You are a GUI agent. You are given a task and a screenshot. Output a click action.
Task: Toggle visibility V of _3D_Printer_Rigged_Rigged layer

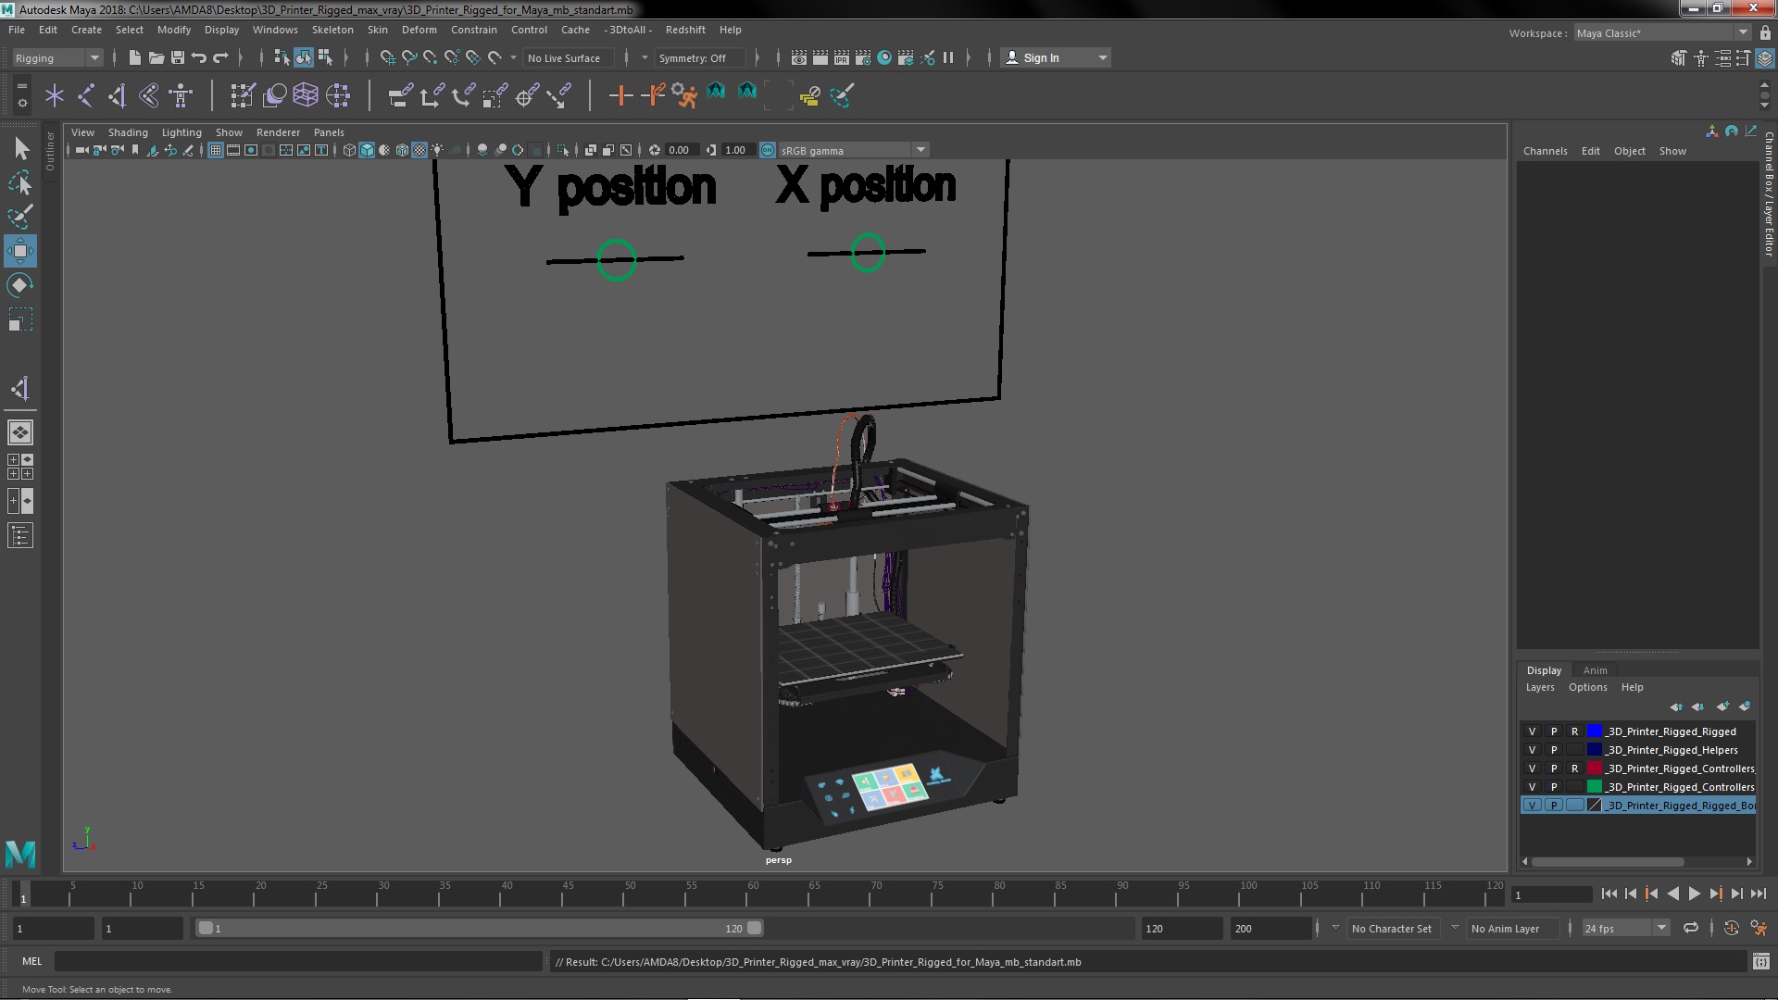pyautogui.click(x=1532, y=731)
